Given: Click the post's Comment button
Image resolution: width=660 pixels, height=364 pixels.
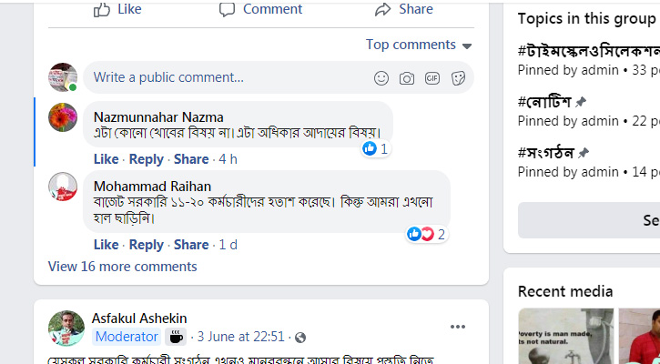Looking at the screenshot, I should click(x=260, y=9).
